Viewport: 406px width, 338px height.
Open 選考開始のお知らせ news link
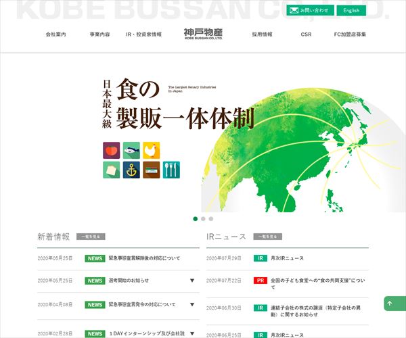(129, 281)
